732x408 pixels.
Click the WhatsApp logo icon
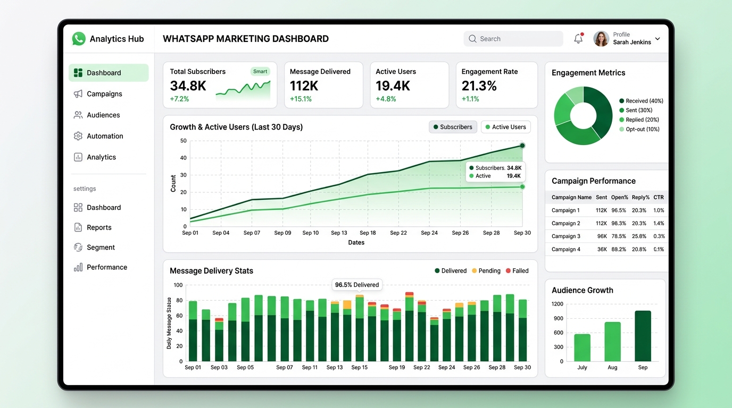tap(79, 38)
